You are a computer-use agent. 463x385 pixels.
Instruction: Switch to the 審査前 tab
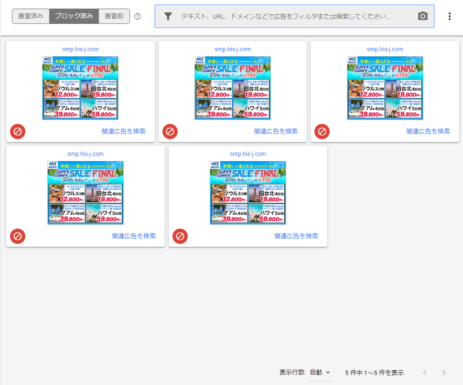tap(114, 16)
